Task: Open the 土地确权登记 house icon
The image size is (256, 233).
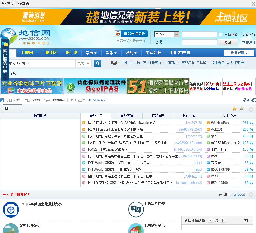Action: click(136, 228)
